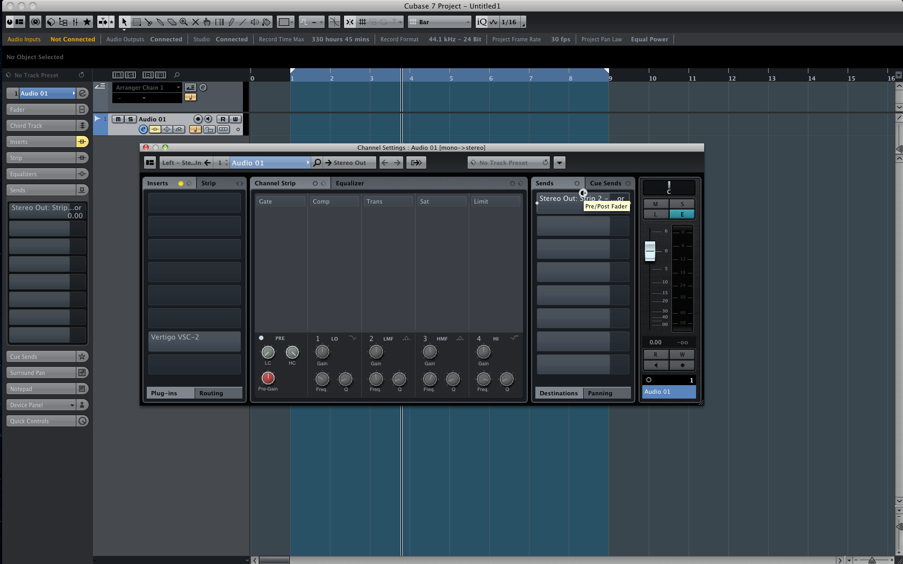Image resolution: width=903 pixels, height=564 pixels.
Task: Open the Arranger Chain 1 dropdown
Action: (x=178, y=88)
